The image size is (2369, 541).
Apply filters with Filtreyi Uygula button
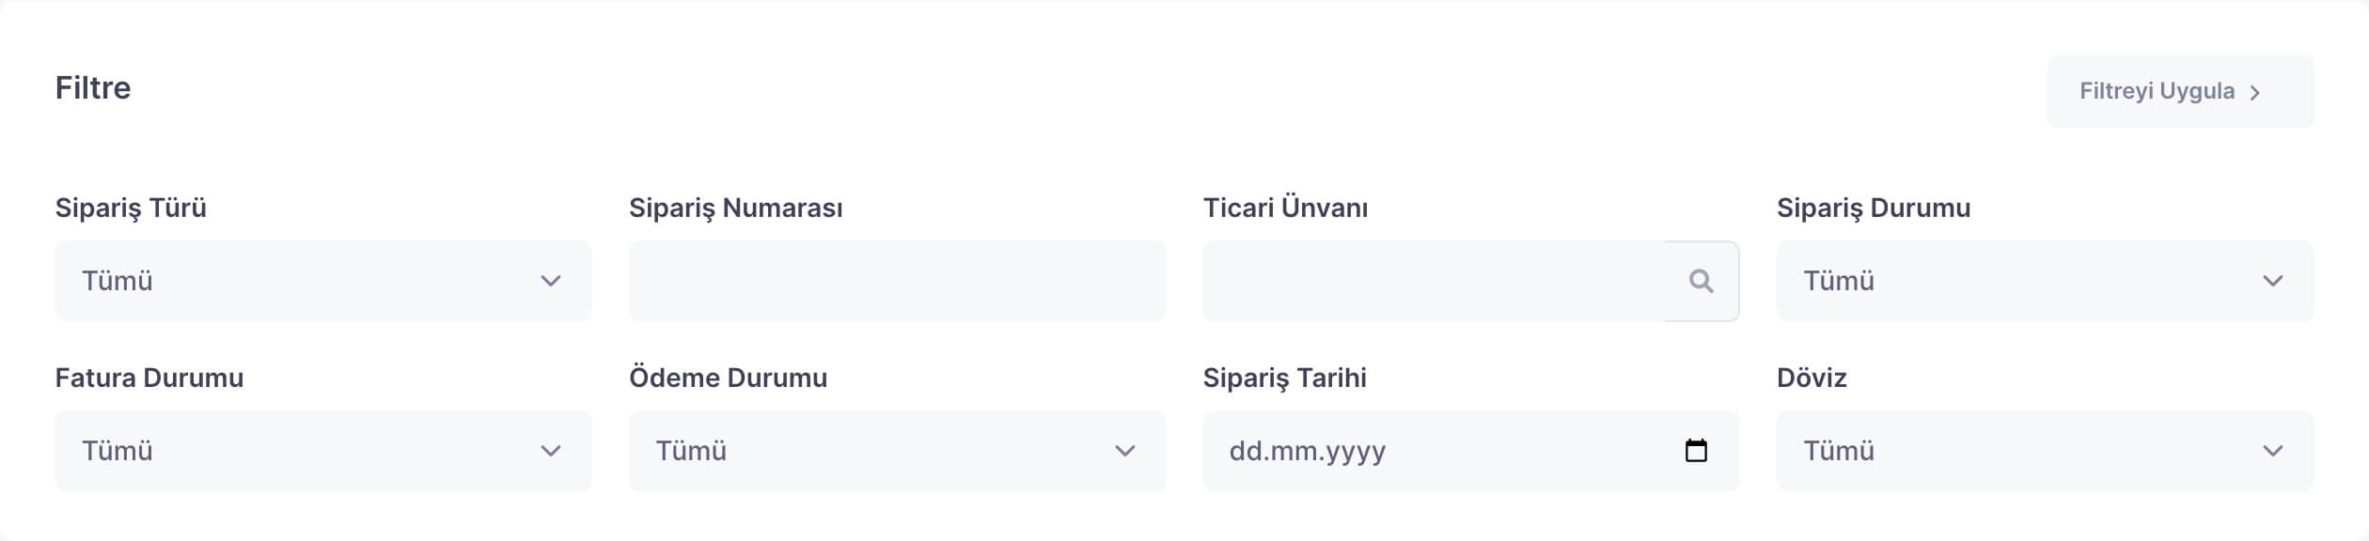[2178, 91]
